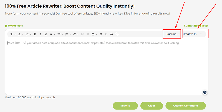The image size is (222, 112).
Task: Toggle bold formatting
Action: (35, 34)
